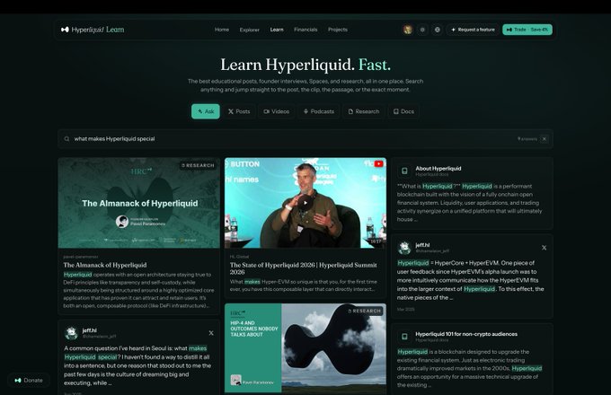
Task: Open The State of Hyperliquid 2026 title link
Action: pos(303,268)
